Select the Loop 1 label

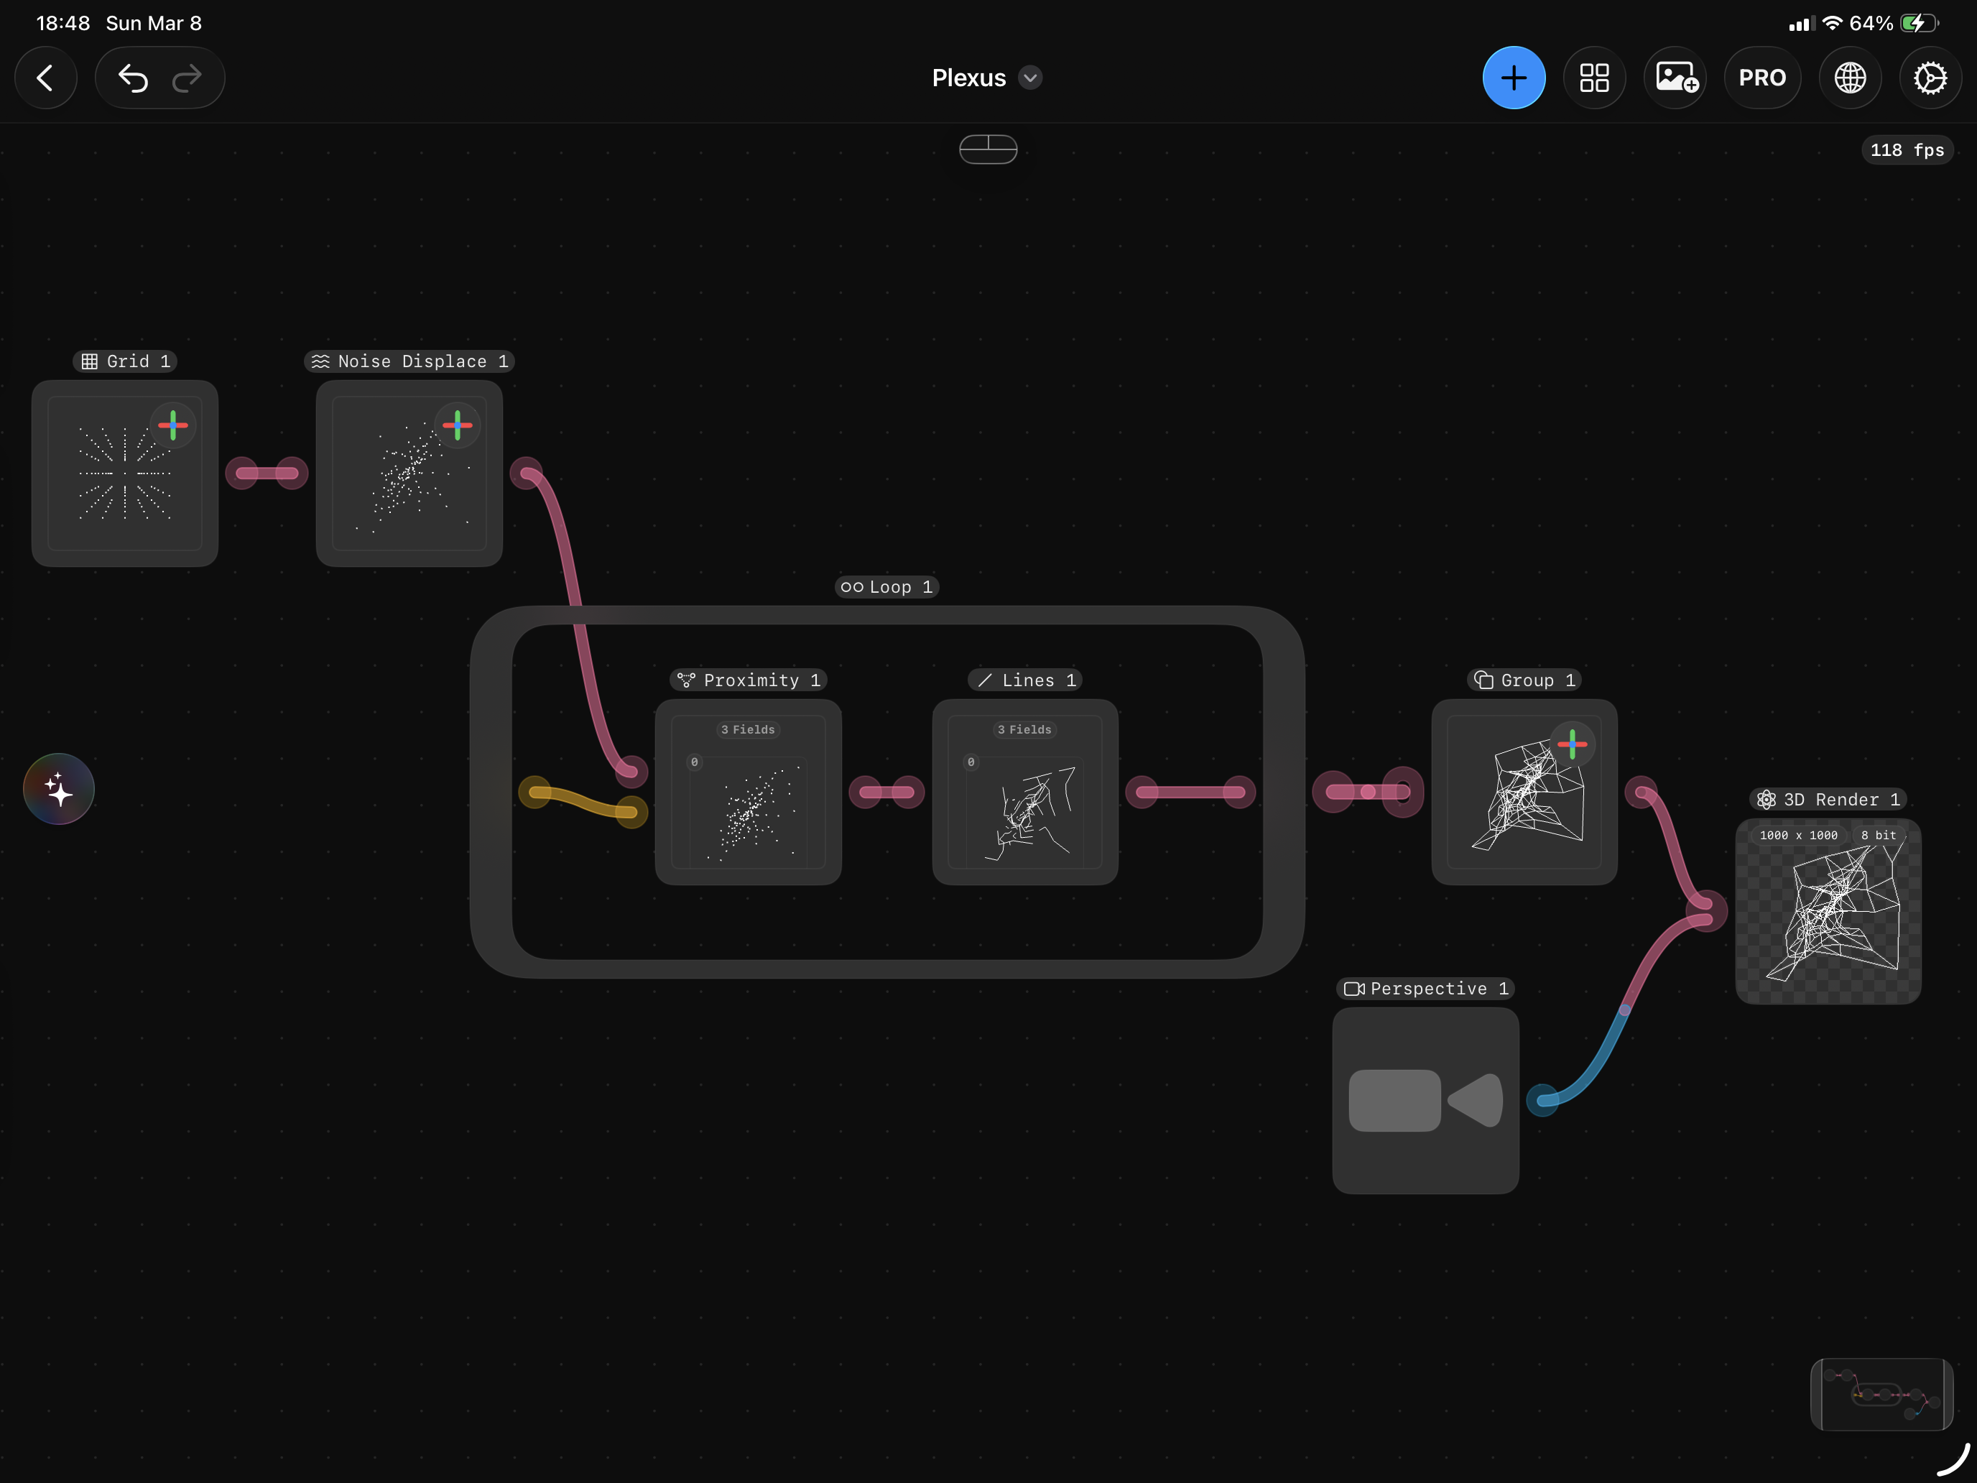coord(886,586)
